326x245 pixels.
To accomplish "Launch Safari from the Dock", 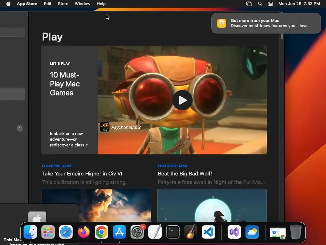I will pos(66,232).
